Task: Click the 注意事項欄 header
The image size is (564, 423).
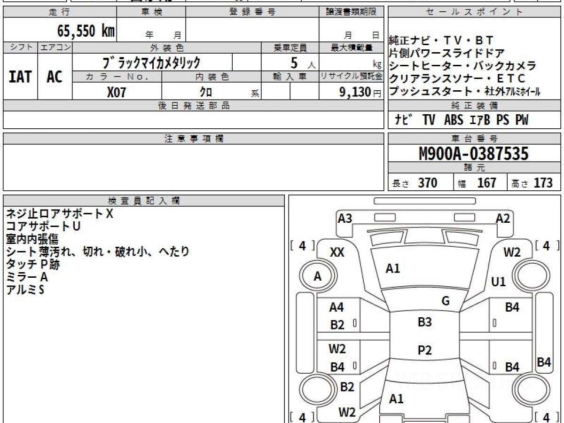Action: (x=193, y=139)
